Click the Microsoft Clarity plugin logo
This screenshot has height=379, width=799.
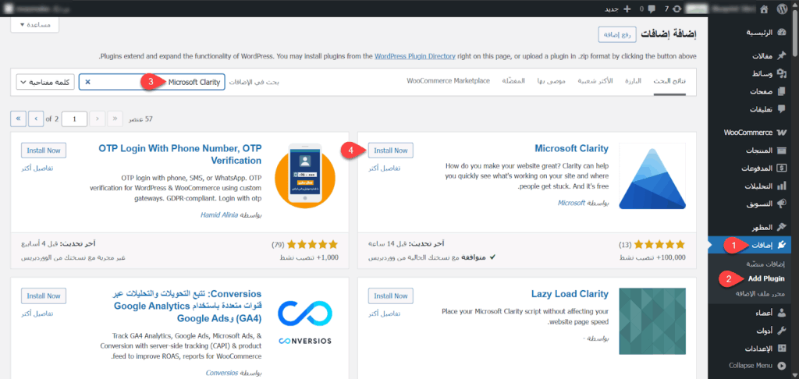click(652, 176)
